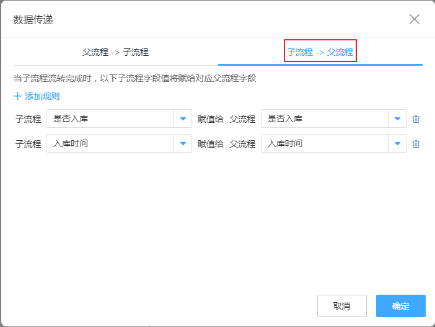Click the 添加规则 link text

[42, 96]
